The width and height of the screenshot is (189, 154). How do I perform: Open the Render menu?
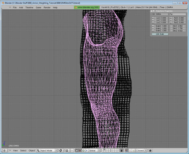(x=47, y=8)
